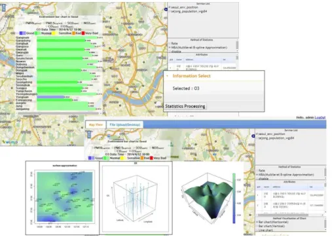
Task: Collapse the Information Select panel arrow
Action: pos(168,76)
